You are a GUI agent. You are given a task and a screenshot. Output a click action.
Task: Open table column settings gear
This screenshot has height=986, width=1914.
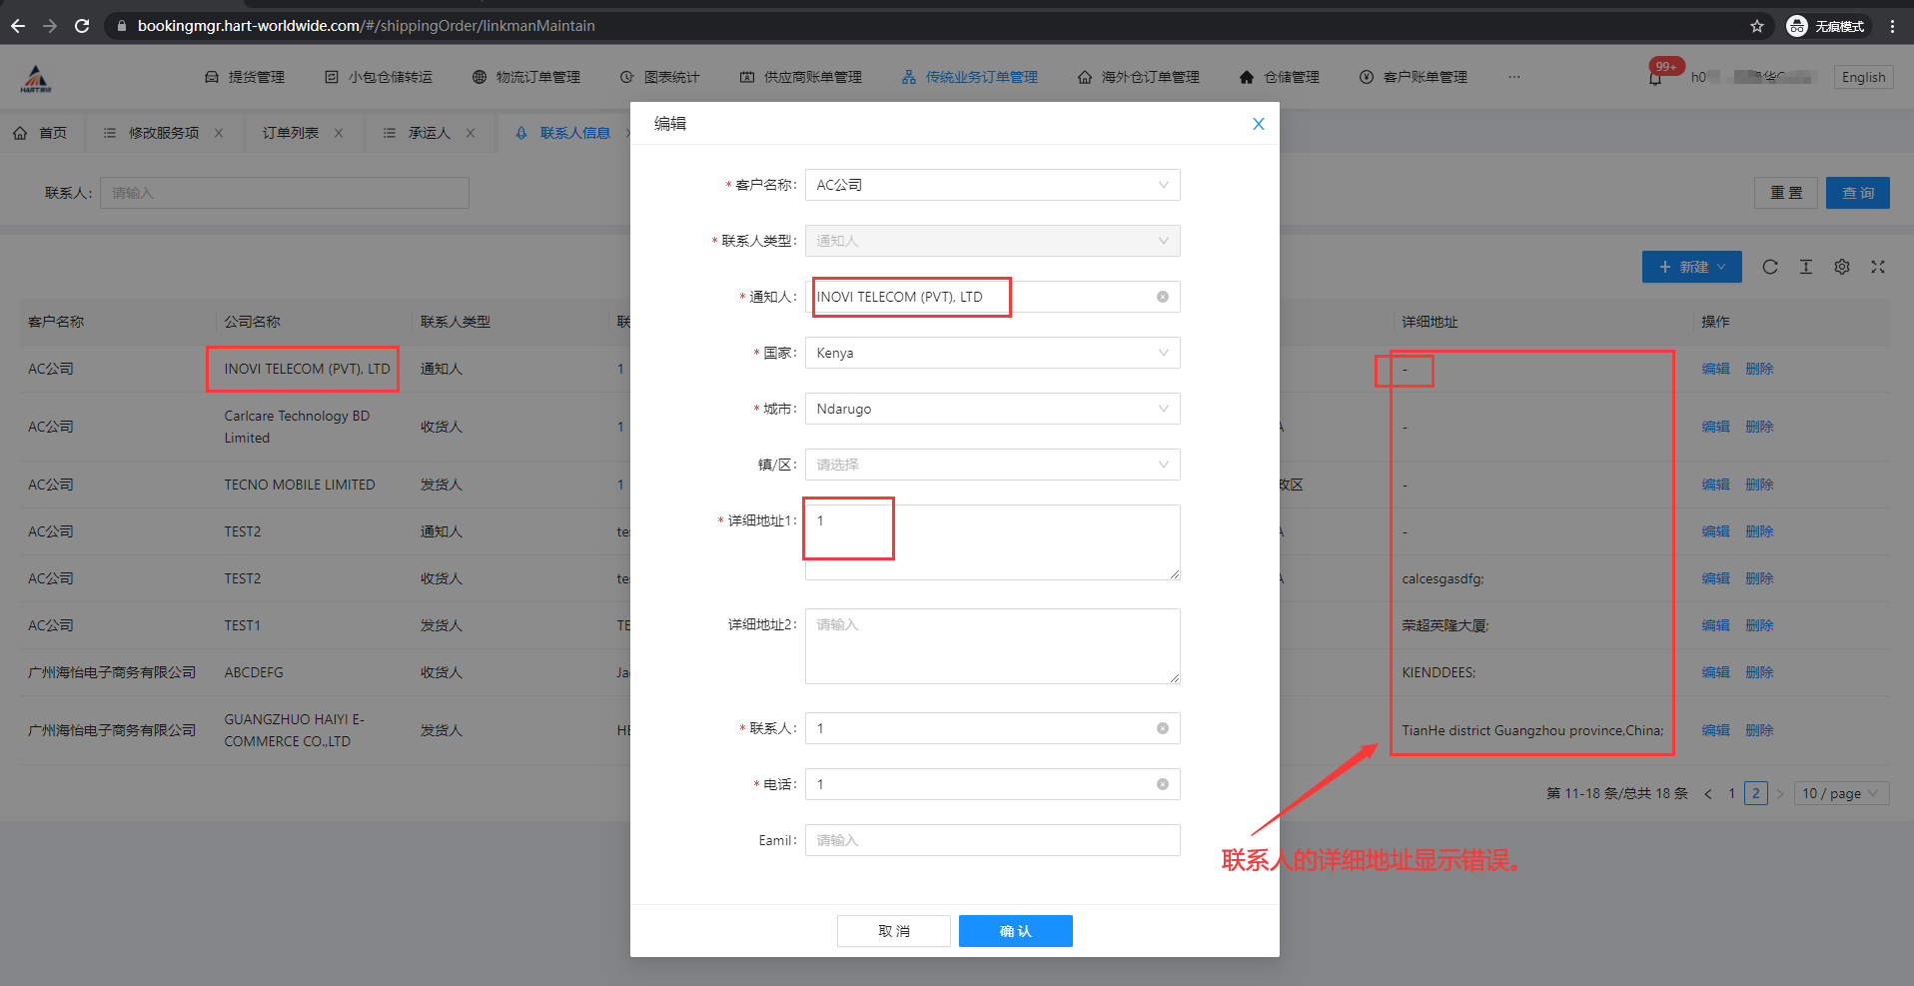click(1841, 267)
